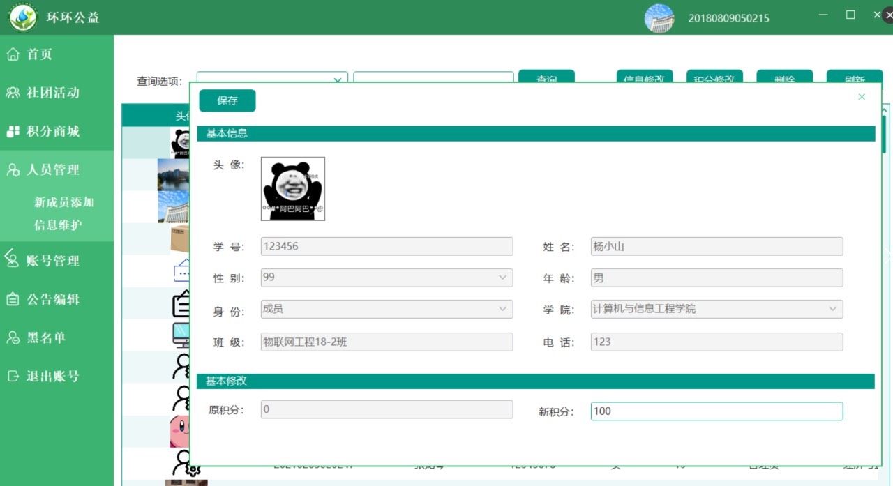Maximize the application window
This screenshot has height=486, width=893.
pos(850,15)
